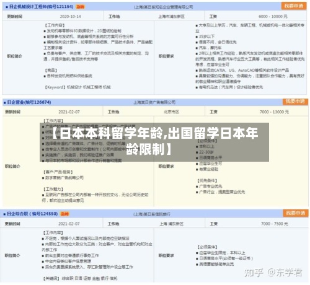The width and height of the screenshot is (310, 285).
Task: Open job title 日企营业(编号126674)
Action: pyautogui.click(x=29, y=102)
